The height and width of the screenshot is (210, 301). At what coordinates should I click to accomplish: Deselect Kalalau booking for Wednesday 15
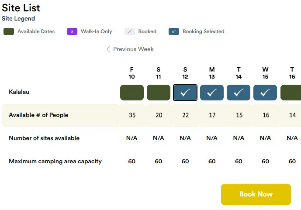pyautogui.click(x=265, y=93)
